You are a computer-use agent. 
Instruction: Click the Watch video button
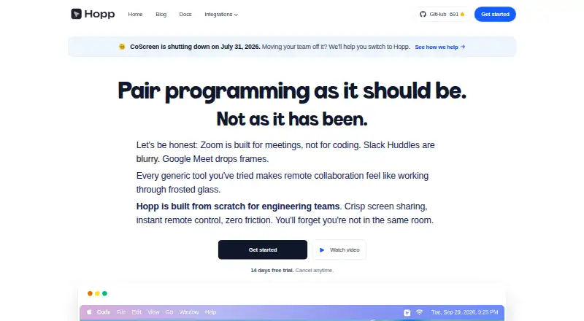pyautogui.click(x=339, y=250)
